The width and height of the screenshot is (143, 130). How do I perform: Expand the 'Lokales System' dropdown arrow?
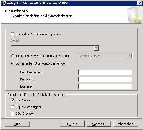point(130,56)
